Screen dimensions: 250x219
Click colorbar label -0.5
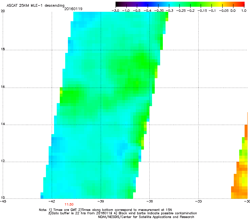click(137, 11)
